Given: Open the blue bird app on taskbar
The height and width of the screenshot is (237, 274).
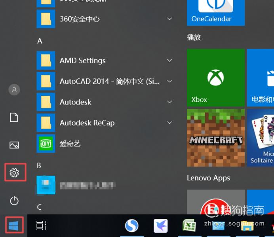Looking at the screenshot, I should tap(161, 226).
